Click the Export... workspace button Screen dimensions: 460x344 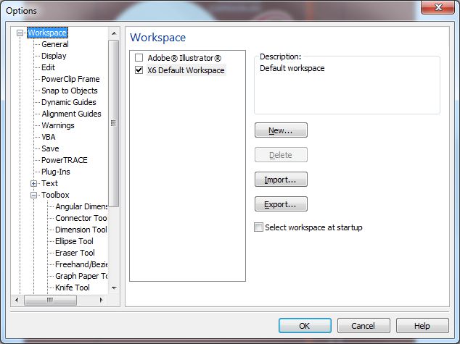pyautogui.click(x=281, y=204)
